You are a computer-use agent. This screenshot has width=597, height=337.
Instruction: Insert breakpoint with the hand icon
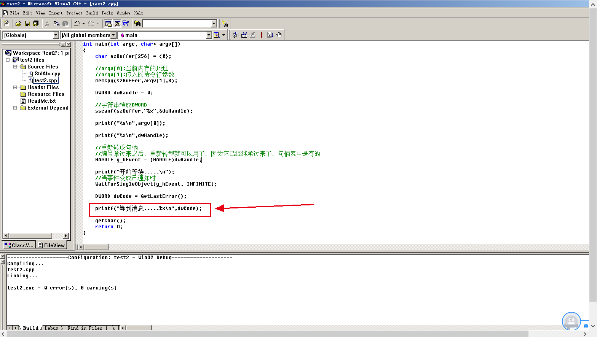pos(279,35)
